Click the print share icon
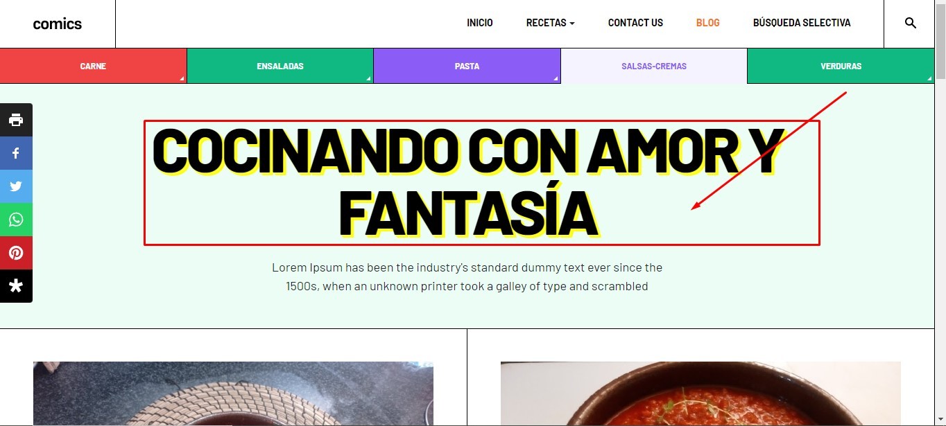Viewport: 946px width, 426px height. tap(16, 120)
